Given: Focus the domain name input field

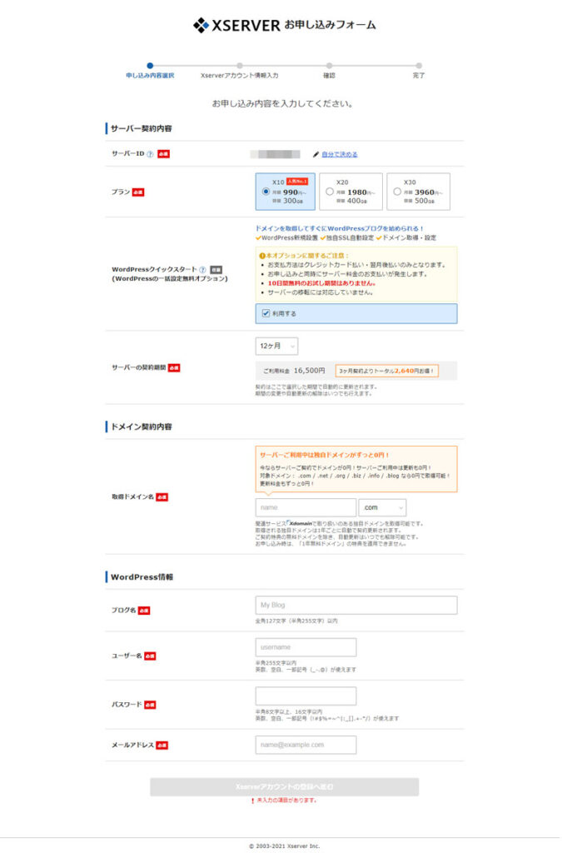Looking at the screenshot, I should [306, 508].
